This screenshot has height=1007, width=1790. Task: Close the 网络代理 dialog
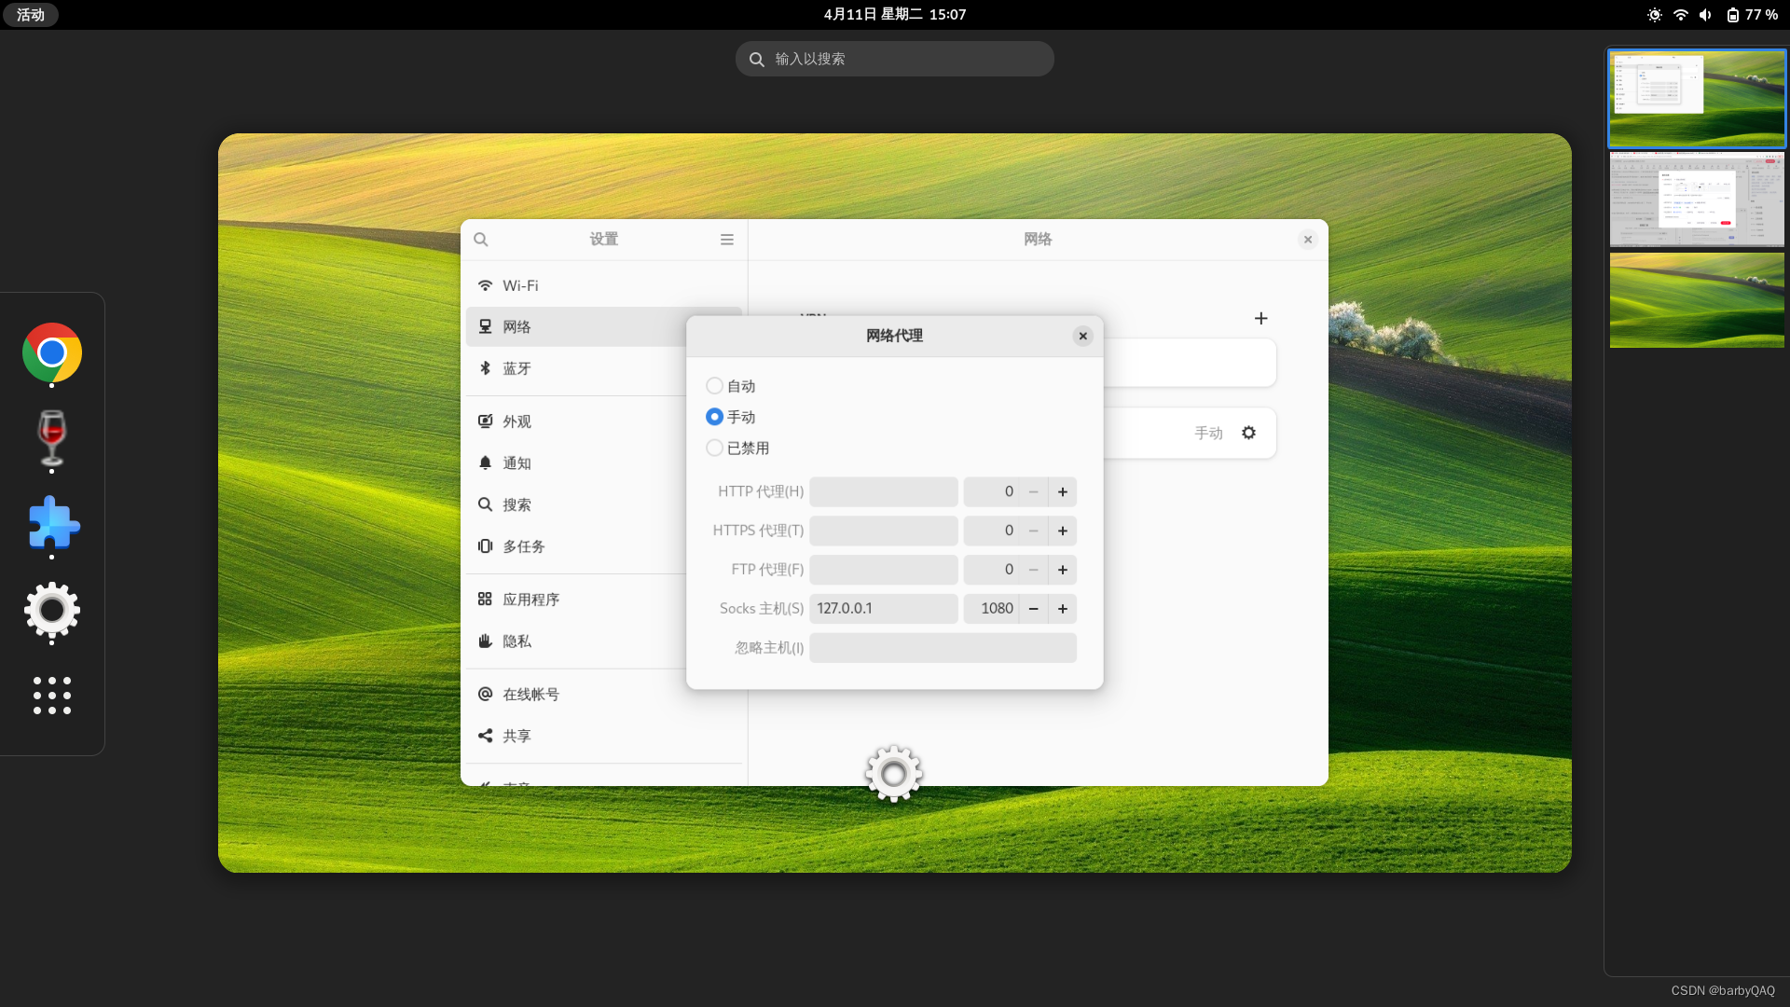tap(1082, 336)
